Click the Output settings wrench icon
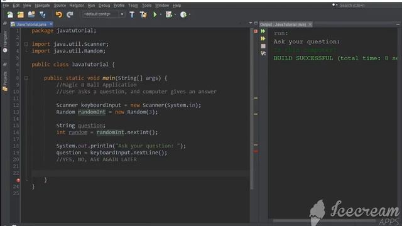This screenshot has height=226, width=402. [263, 53]
